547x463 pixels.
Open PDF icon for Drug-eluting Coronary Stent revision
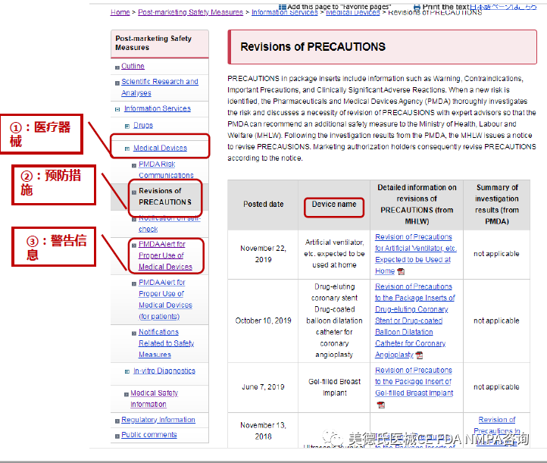tap(419, 355)
